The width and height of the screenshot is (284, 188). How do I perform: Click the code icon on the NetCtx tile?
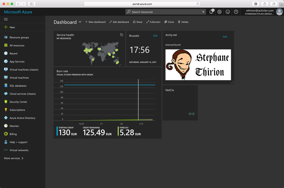(x=192, y=114)
